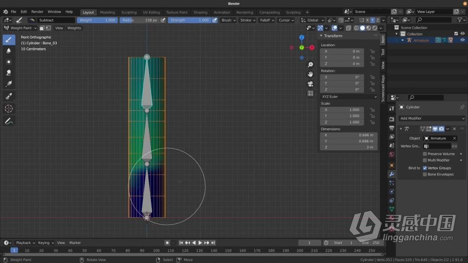This screenshot has height=263, width=468.
Task: Enable Preserve Volume checkbox
Action: pos(425,154)
